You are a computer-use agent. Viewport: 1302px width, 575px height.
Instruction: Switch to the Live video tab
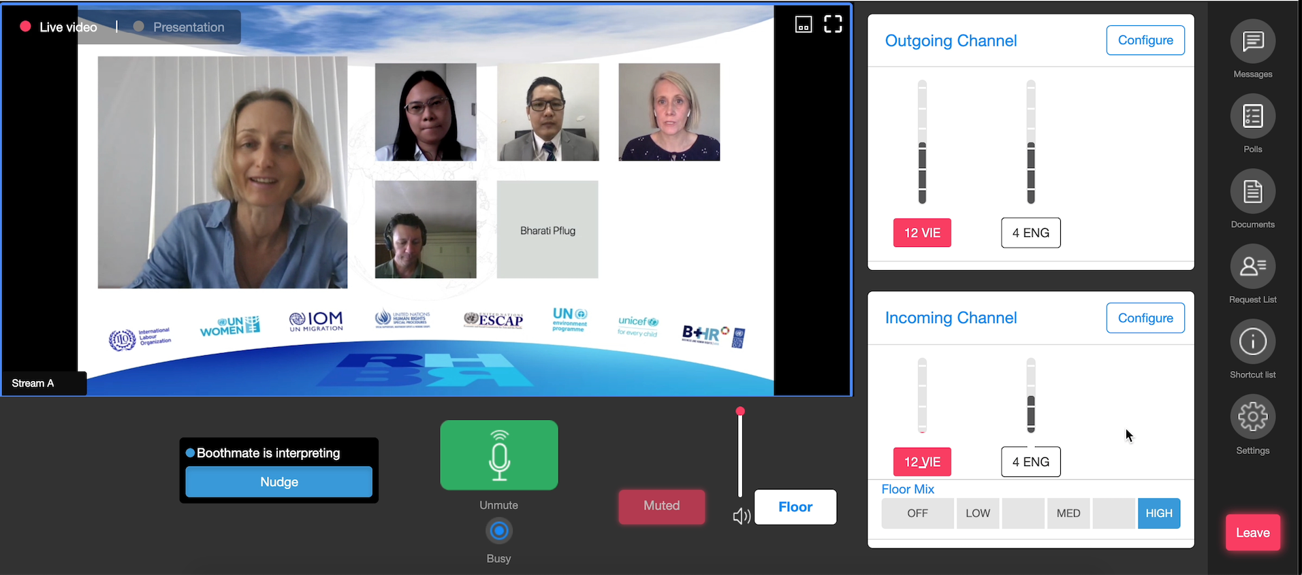point(67,27)
